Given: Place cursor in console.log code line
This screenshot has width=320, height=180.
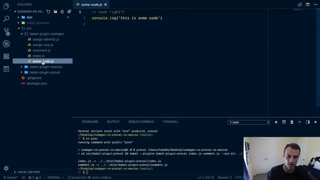Looking at the screenshot, I should 127,18.
